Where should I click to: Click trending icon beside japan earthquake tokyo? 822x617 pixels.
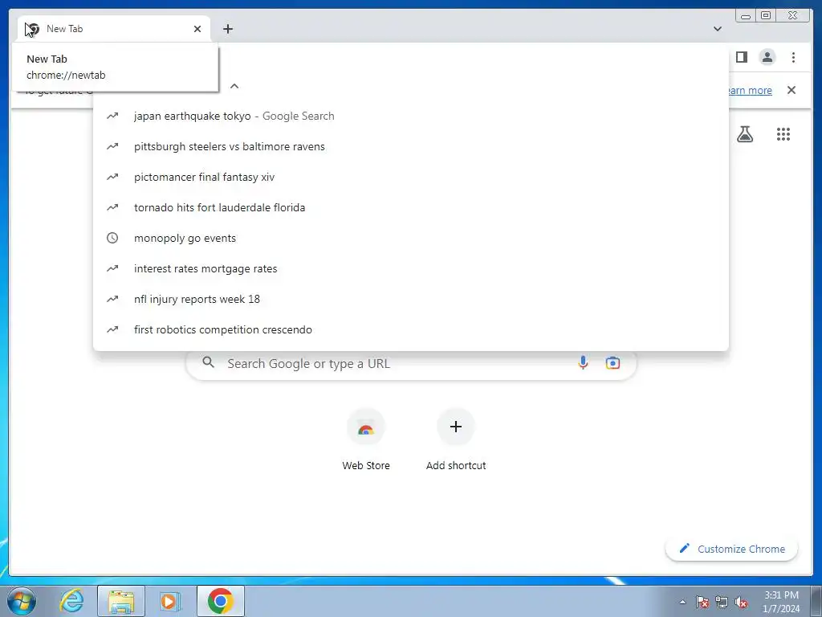point(112,116)
